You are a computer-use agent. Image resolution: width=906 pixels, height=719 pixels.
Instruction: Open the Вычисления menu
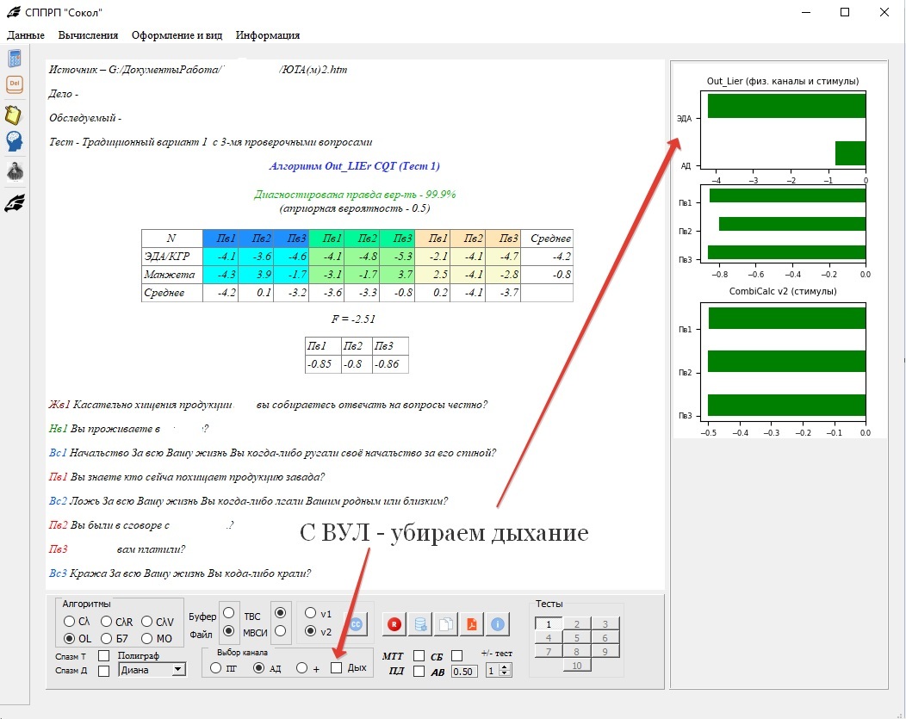click(x=88, y=35)
